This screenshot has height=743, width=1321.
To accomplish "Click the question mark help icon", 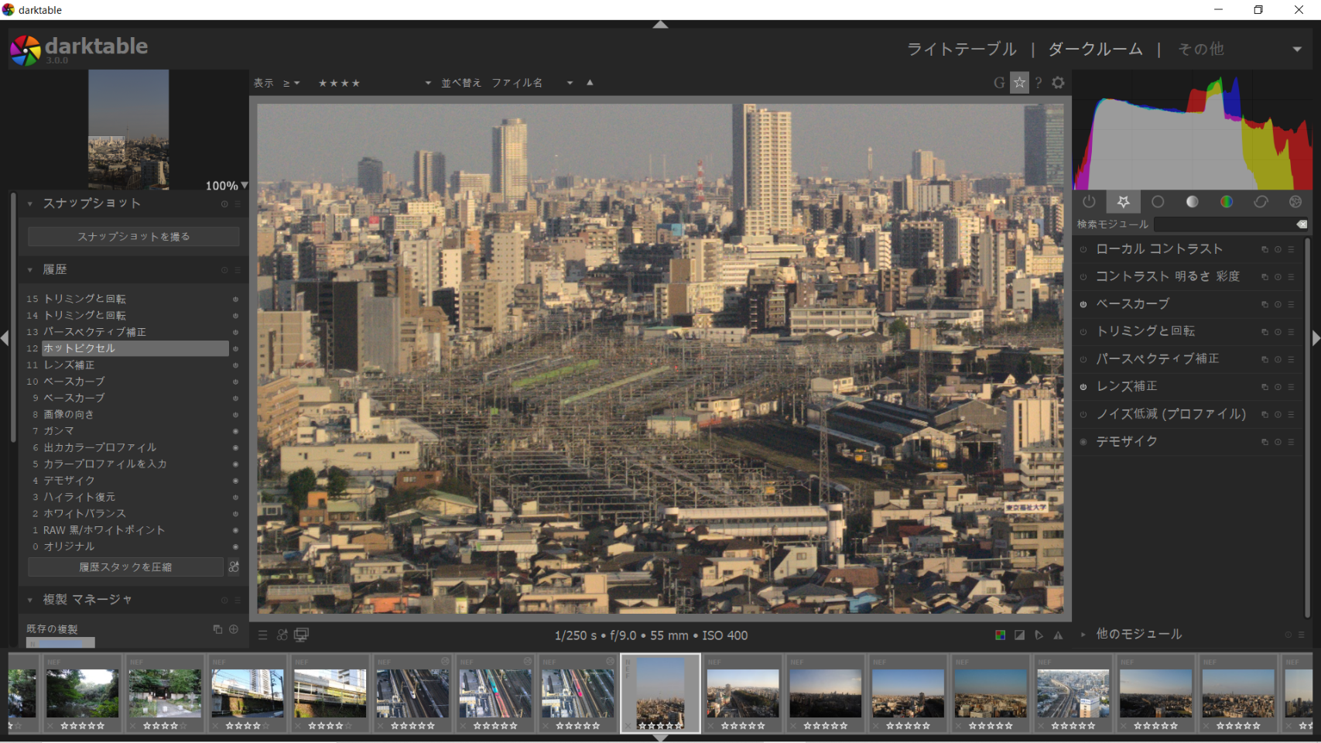I will [1039, 83].
